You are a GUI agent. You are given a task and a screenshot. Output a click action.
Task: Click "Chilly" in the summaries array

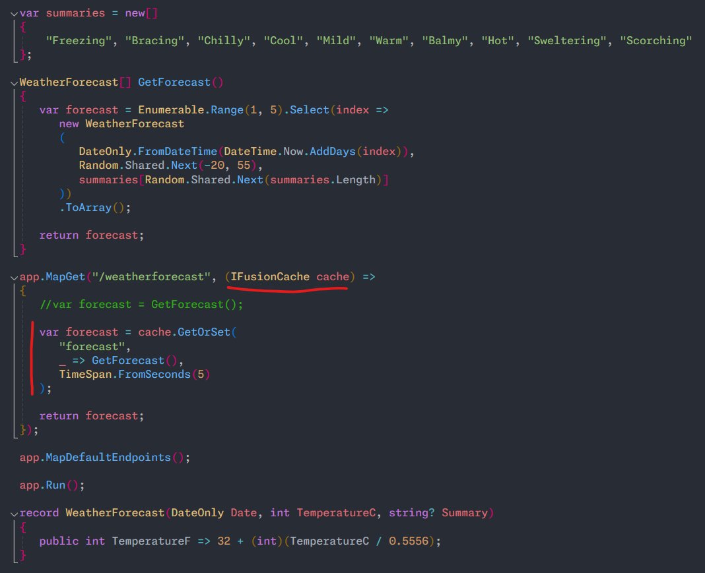click(x=224, y=41)
